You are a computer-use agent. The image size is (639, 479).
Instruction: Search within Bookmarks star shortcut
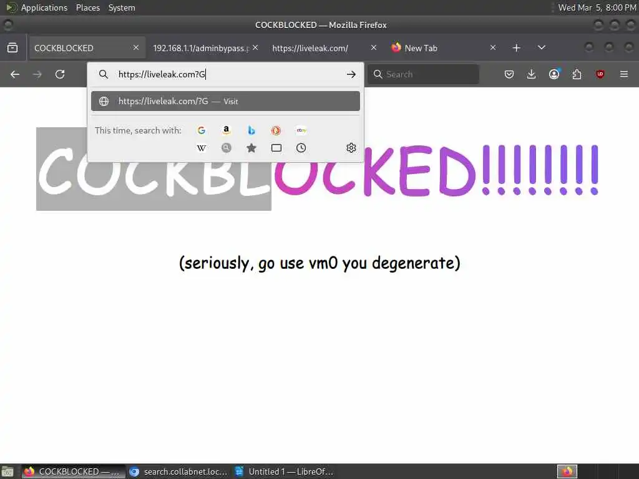pyautogui.click(x=251, y=148)
